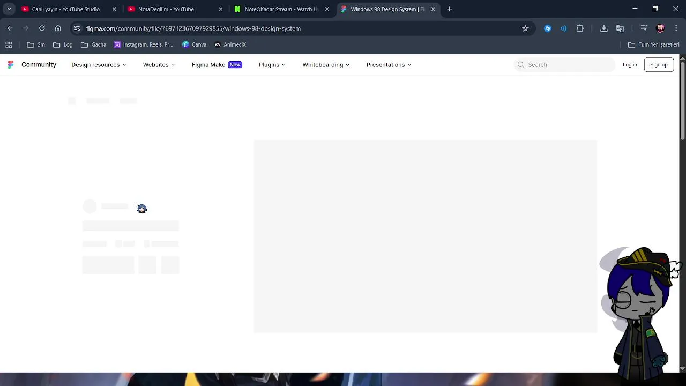
Task: Open the Instagram, Reels bookmark
Action: point(144,44)
